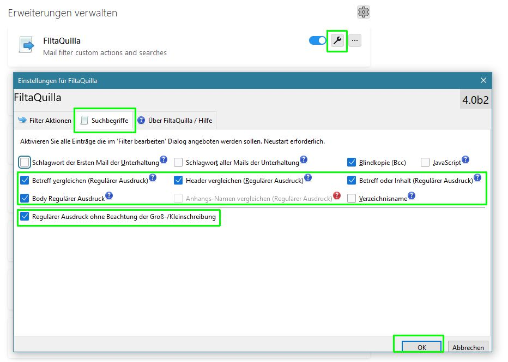This screenshot has height=362, width=508.
Task: Uncheck Betreff oder Inhalt (Regulärer Ausdruck)
Action: tap(351, 180)
